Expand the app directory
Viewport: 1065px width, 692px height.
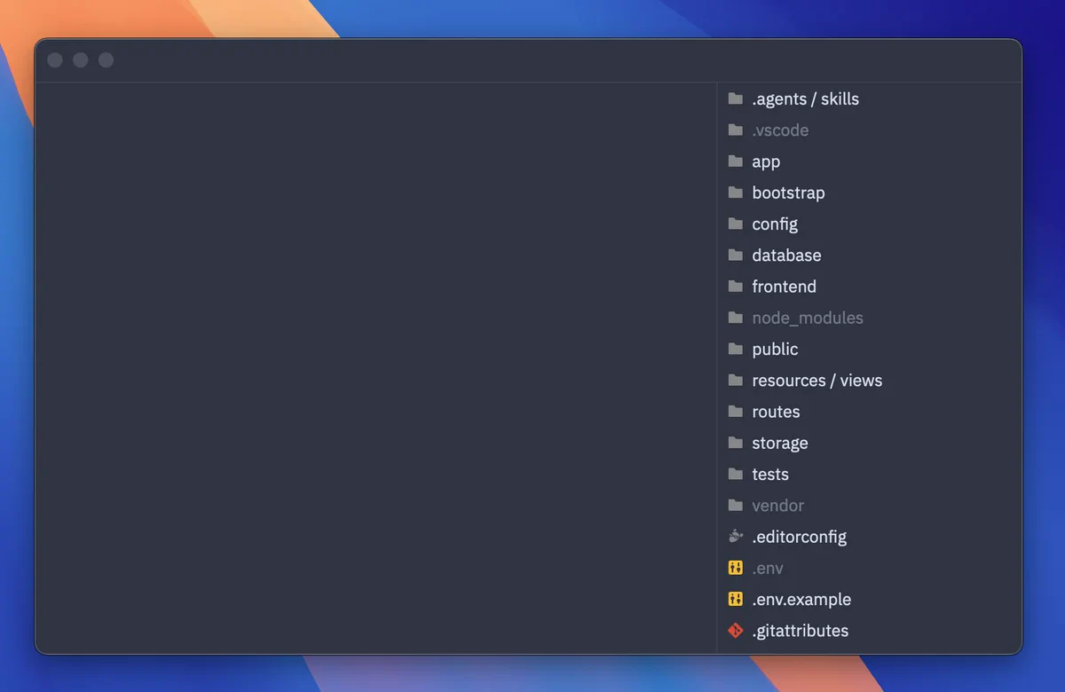766,161
